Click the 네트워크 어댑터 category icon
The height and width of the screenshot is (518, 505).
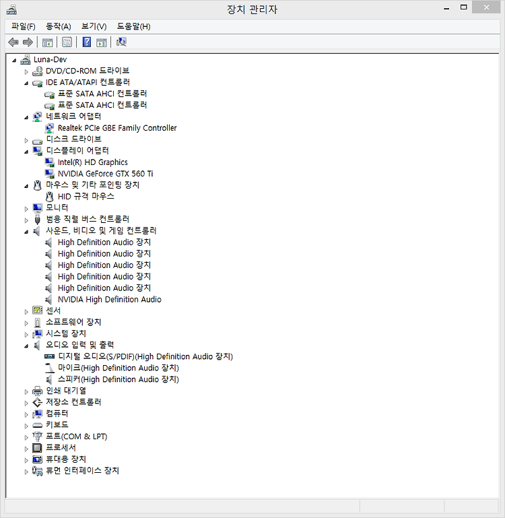[37, 117]
